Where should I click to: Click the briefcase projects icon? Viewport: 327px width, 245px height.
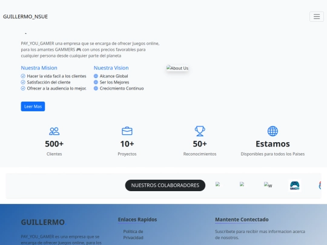127,131
